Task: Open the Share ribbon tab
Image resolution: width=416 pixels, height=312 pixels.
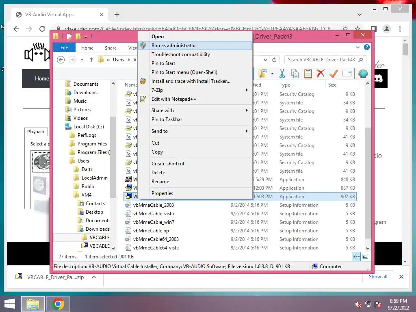Action: pos(110,48)
